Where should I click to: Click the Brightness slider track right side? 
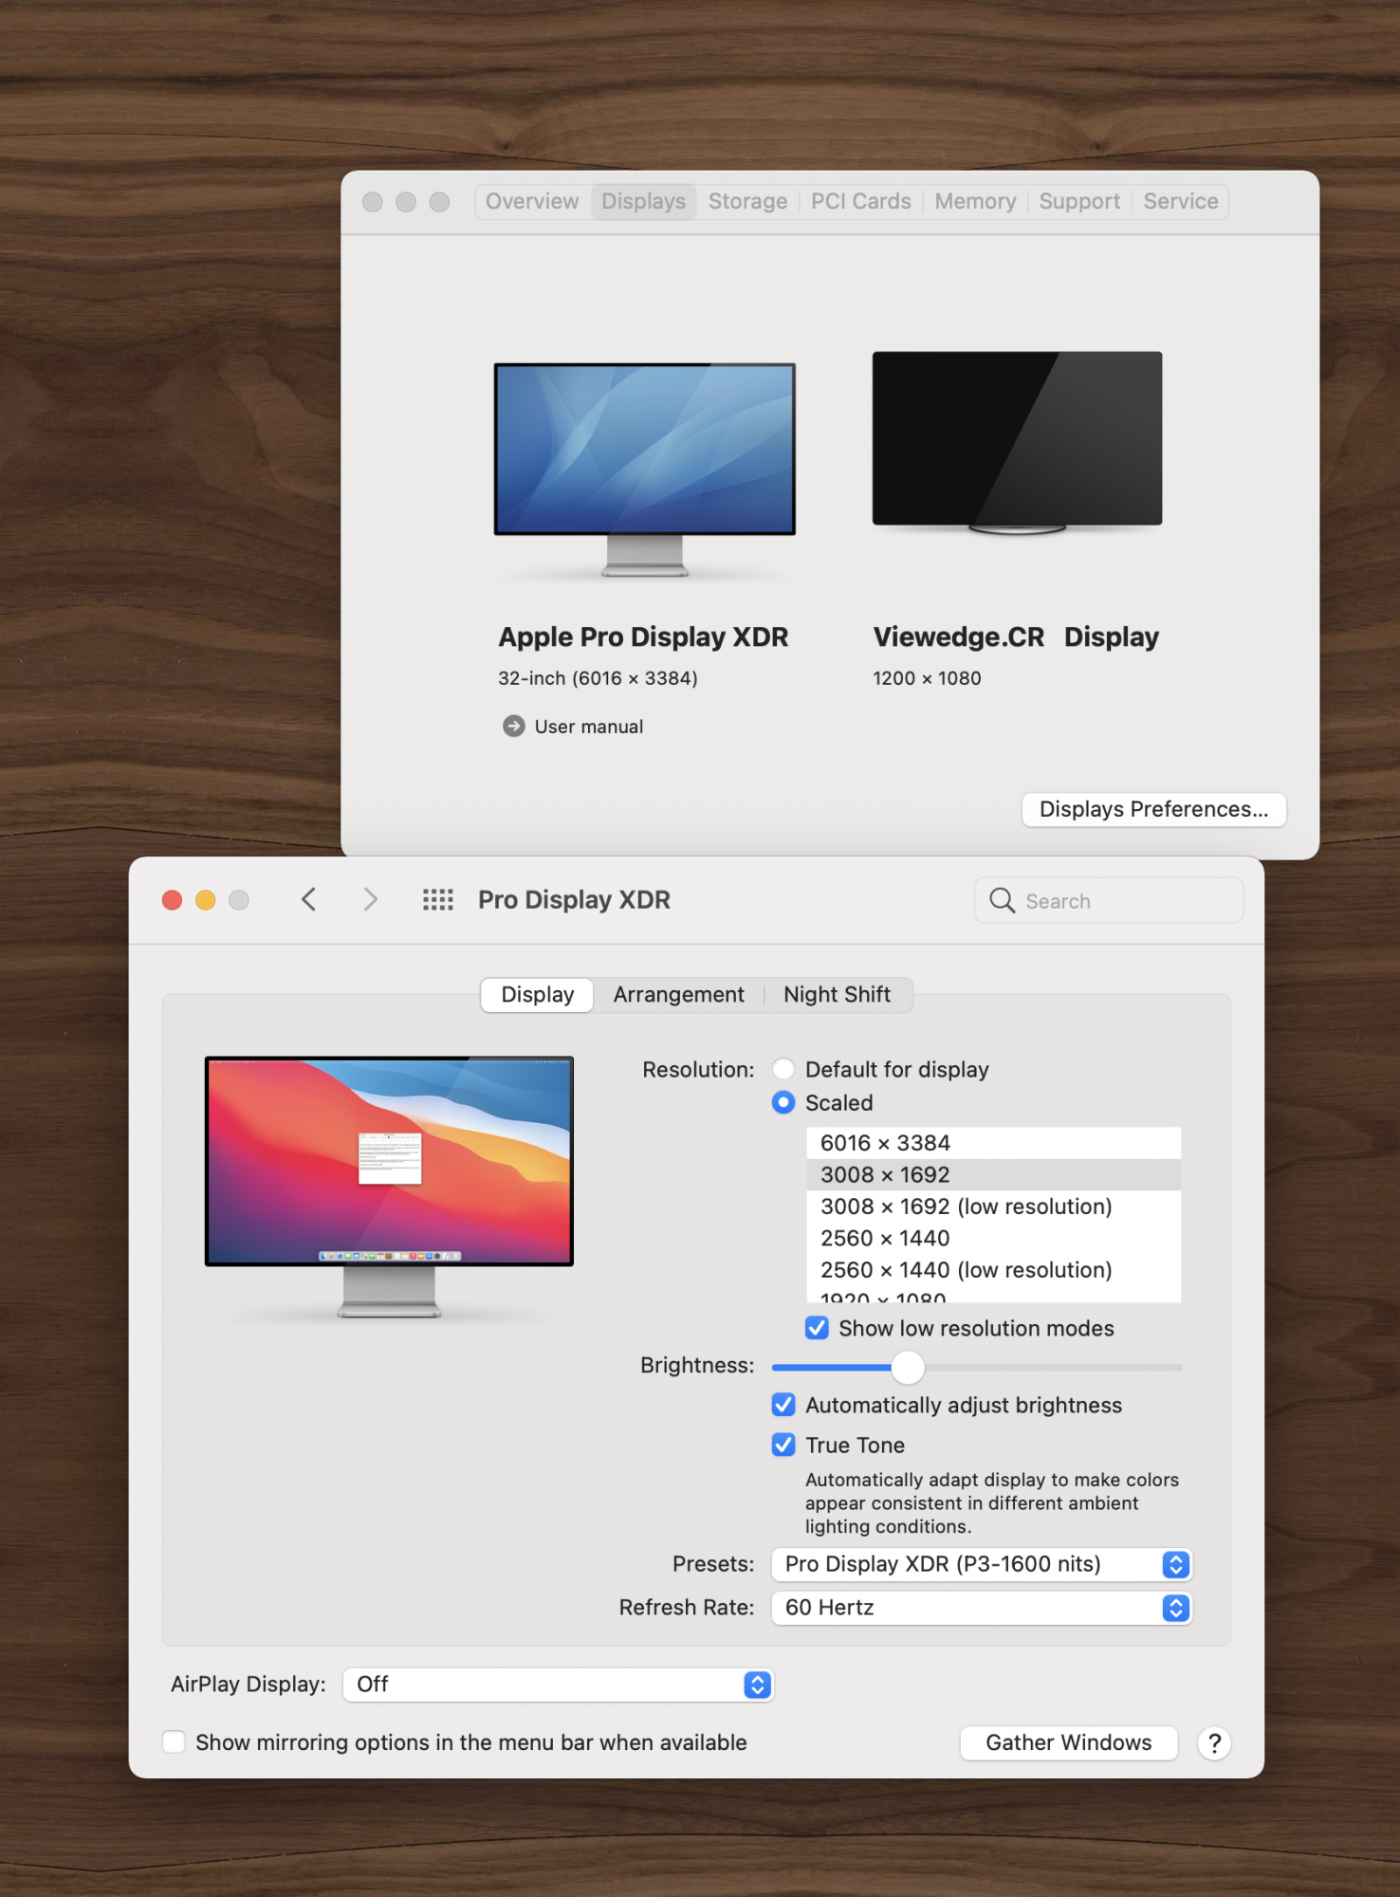1053,1367
